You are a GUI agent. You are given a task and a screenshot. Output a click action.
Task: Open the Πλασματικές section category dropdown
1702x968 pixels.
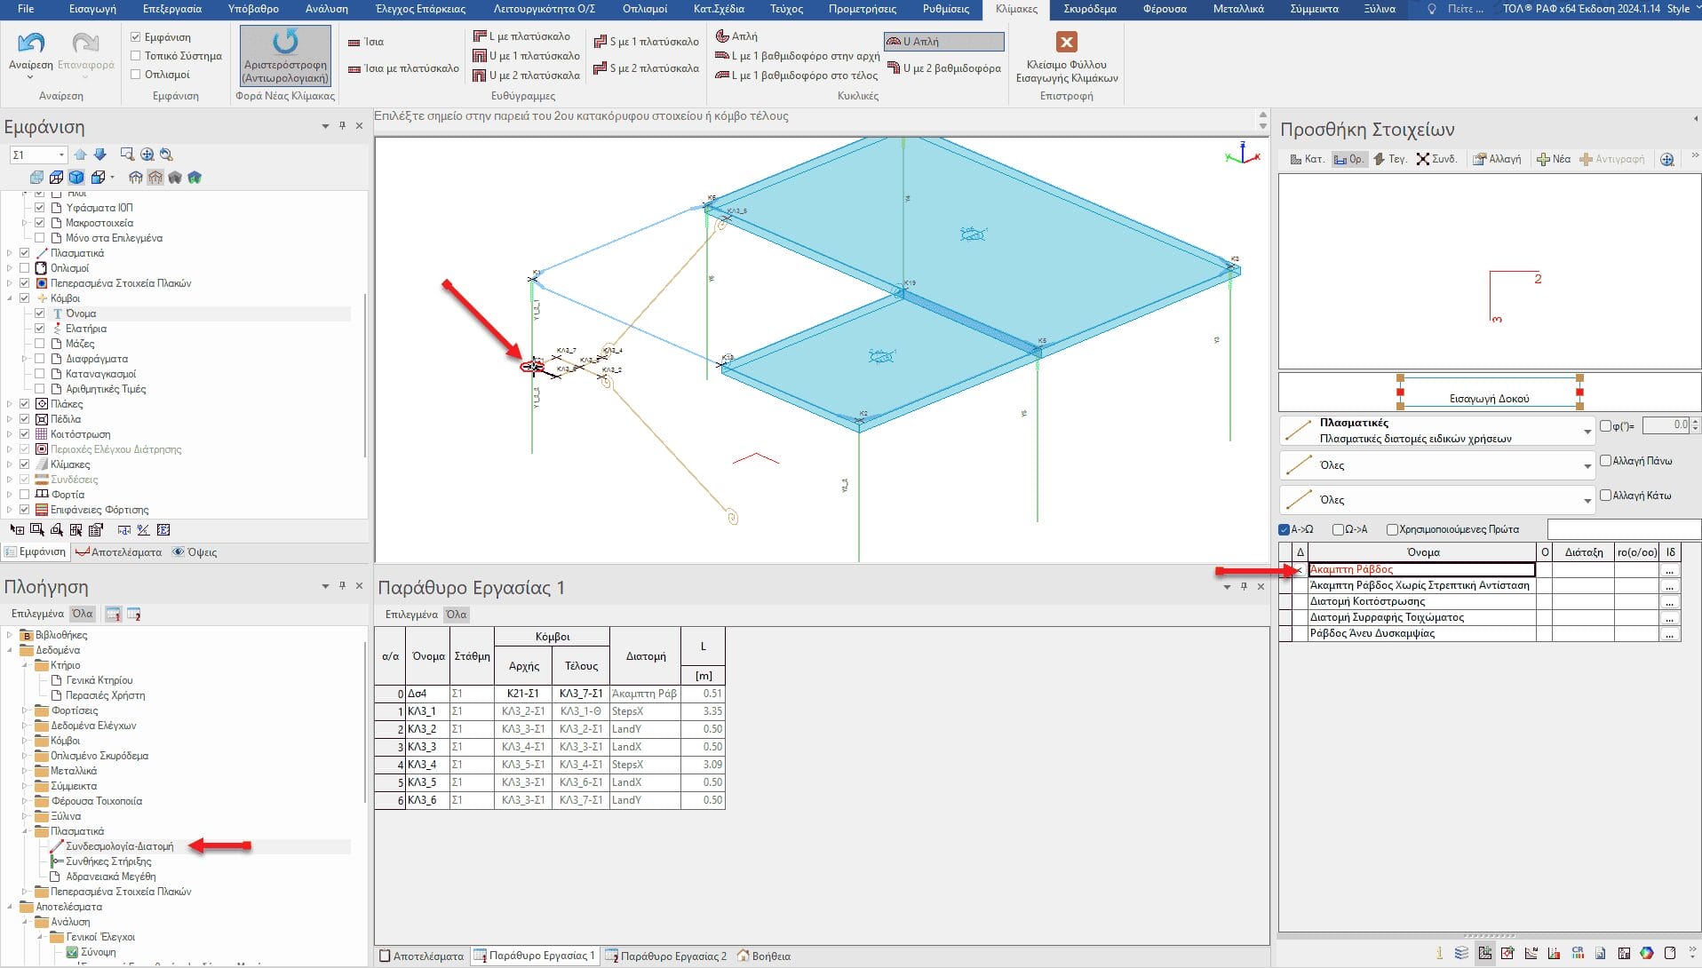pos(1587,432)
